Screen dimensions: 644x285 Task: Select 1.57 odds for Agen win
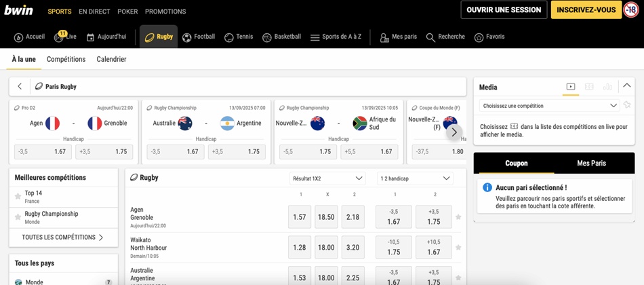(x=300, y=217)
